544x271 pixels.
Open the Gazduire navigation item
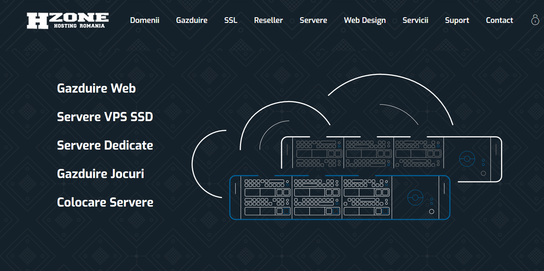(x=191, y=20)
